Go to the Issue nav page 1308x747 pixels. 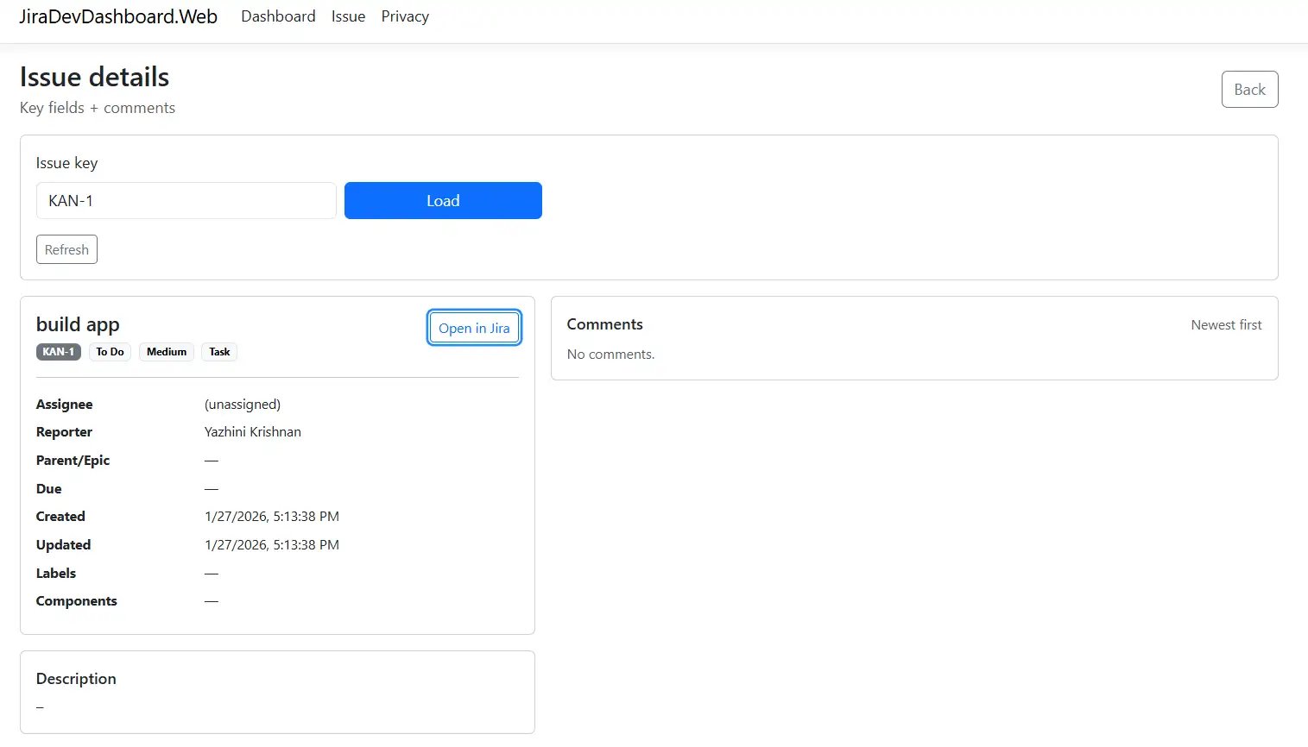[348, 16]
